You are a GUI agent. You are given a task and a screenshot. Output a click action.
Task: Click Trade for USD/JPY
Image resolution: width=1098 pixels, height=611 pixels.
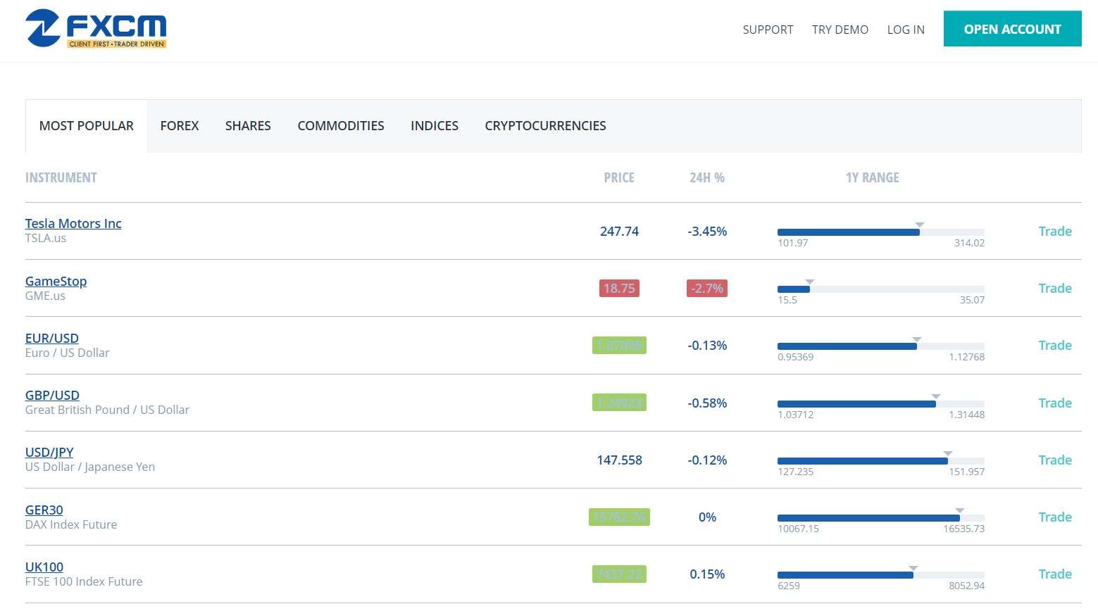coord(1055,460)
